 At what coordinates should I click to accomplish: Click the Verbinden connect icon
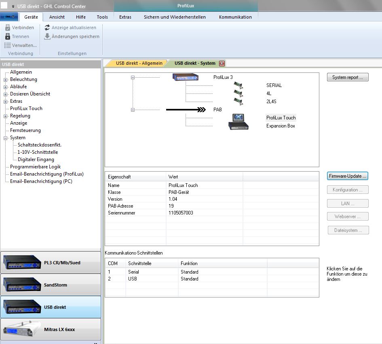(x=8, y=28)
